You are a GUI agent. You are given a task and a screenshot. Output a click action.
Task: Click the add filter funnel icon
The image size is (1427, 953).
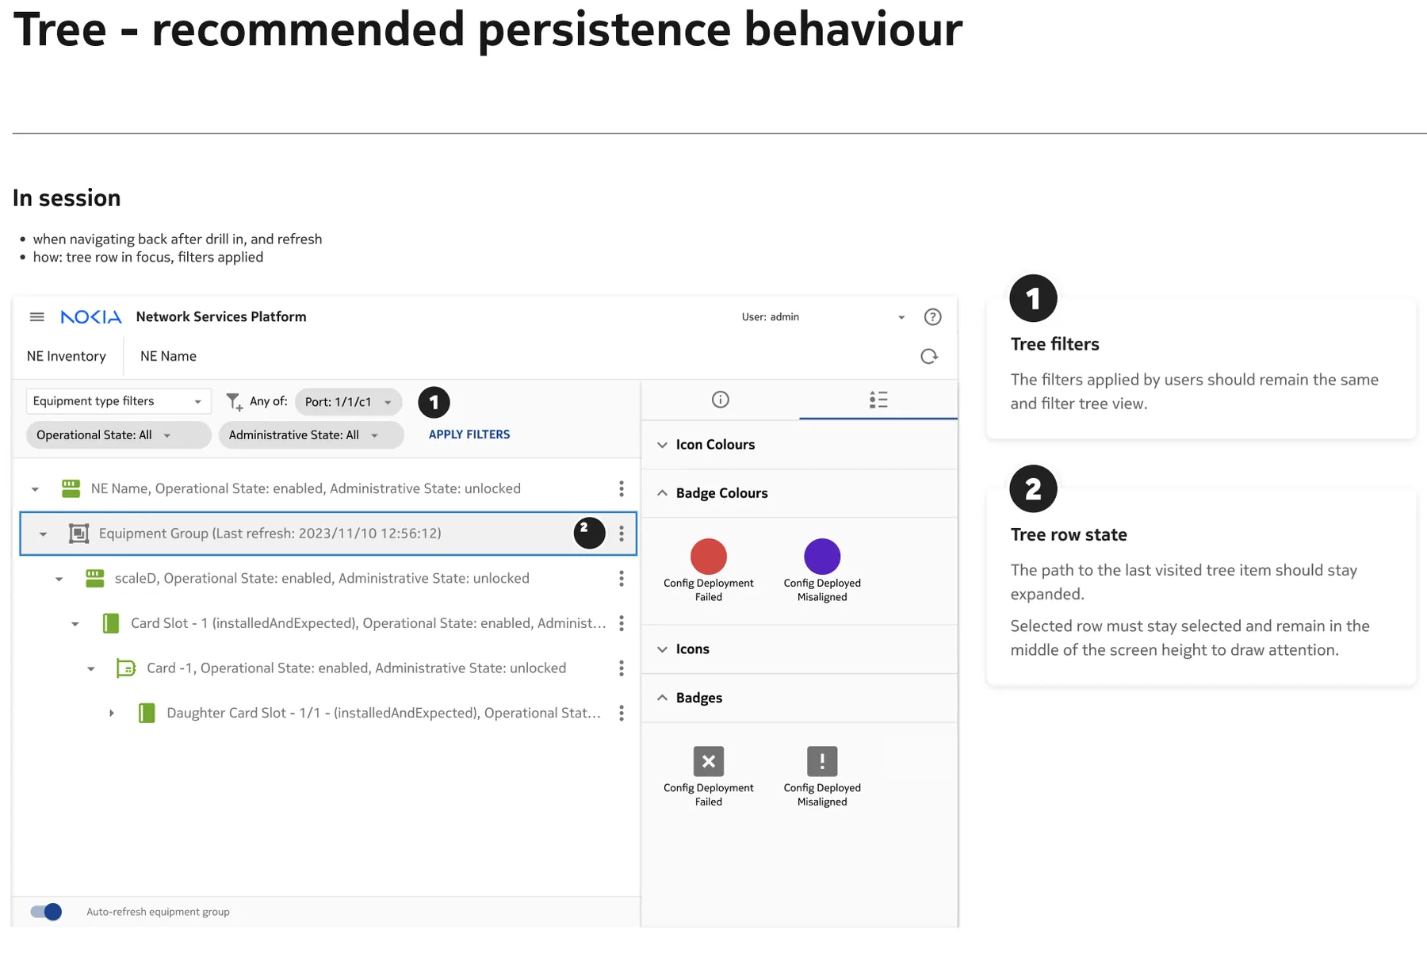click(x=234, y=402)
